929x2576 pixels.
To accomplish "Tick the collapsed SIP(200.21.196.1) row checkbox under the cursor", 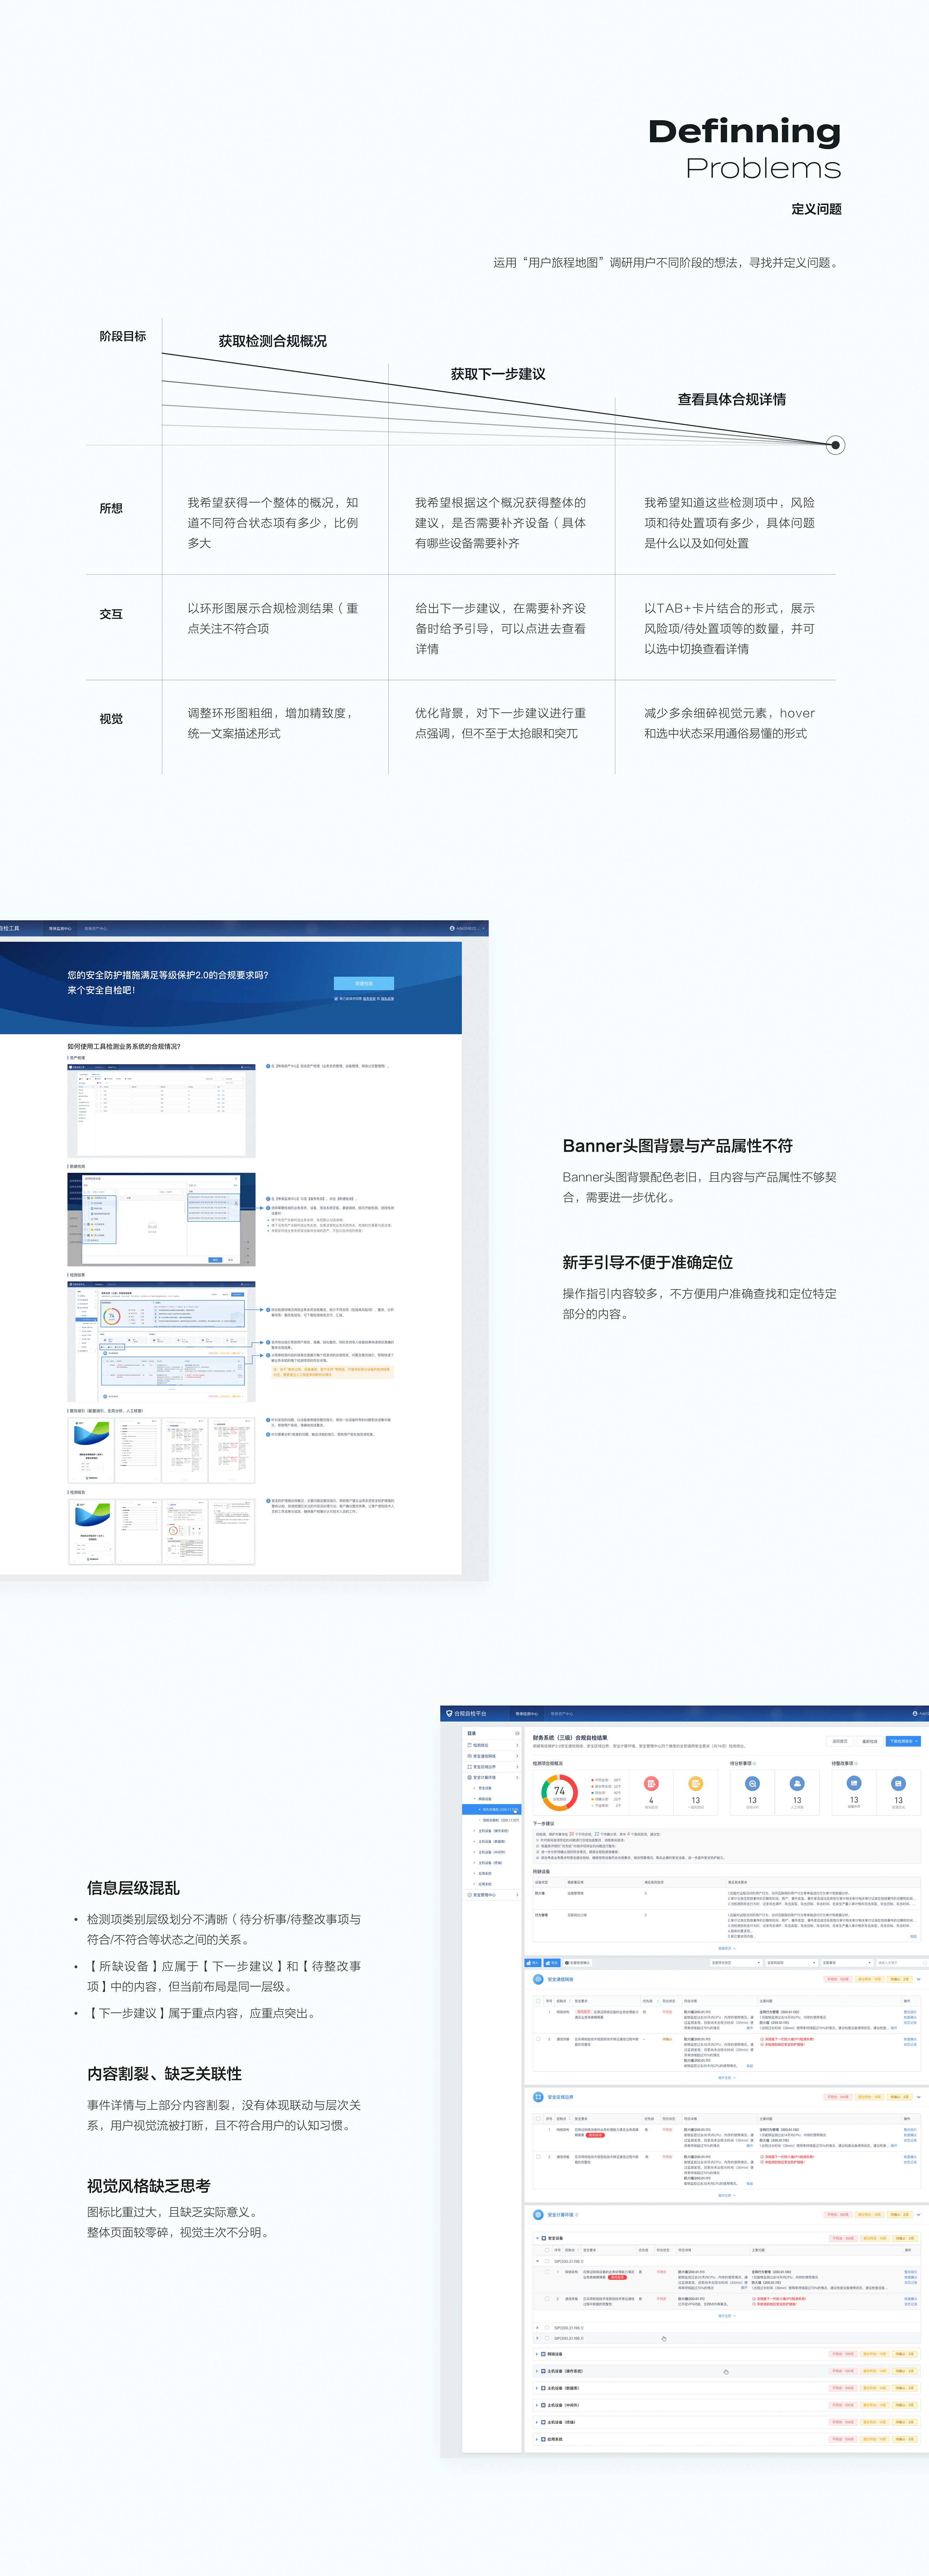I will coord(547,2338).
